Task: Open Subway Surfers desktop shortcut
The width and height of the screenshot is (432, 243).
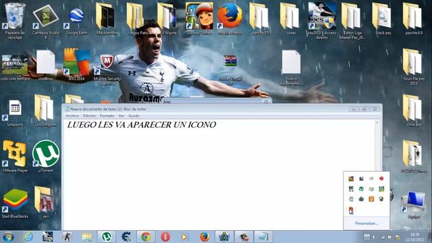Action: click(x=199, y=20)
